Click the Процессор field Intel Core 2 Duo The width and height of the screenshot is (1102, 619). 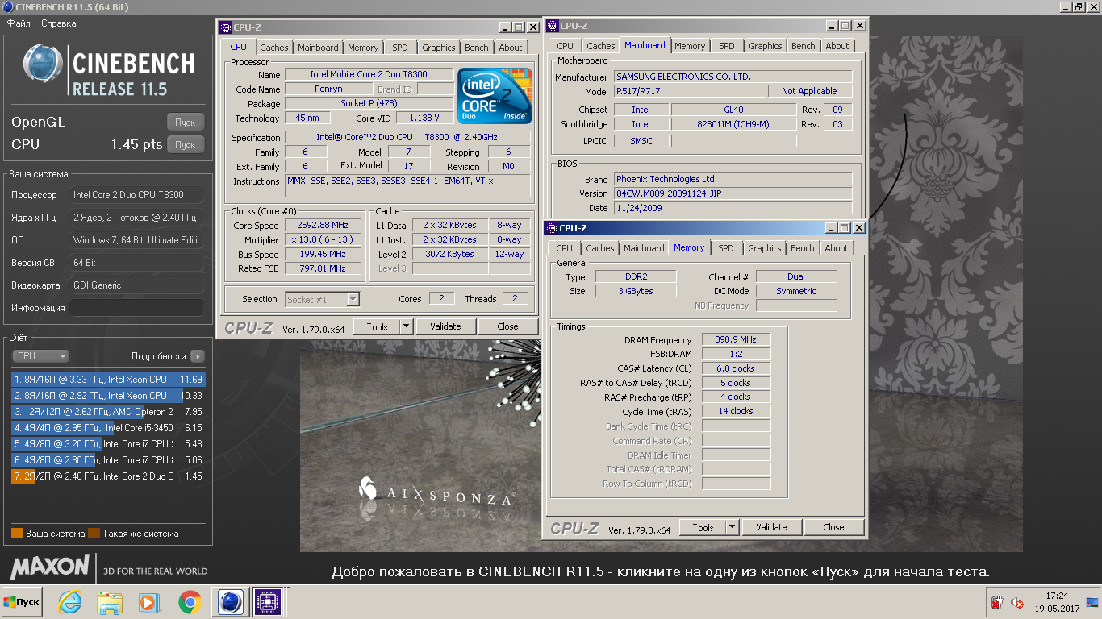pos(136,195)
